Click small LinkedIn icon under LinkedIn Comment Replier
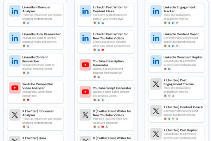 (x=169, y=69)
